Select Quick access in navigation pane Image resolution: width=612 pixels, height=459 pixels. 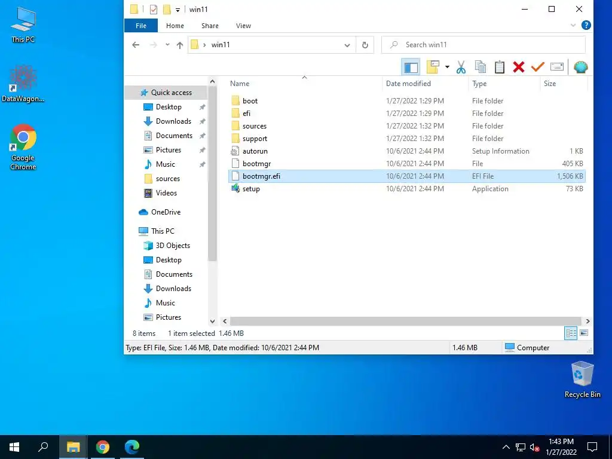pos(166,93)
